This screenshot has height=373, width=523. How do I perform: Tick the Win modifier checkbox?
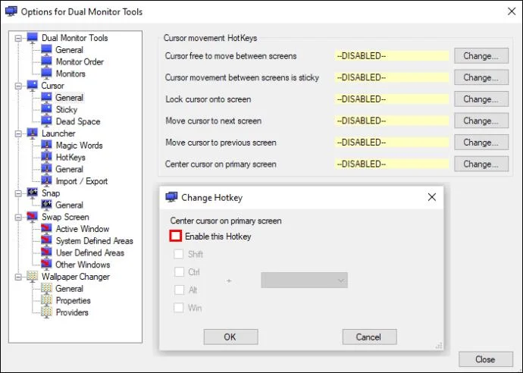tap(179, 308)
